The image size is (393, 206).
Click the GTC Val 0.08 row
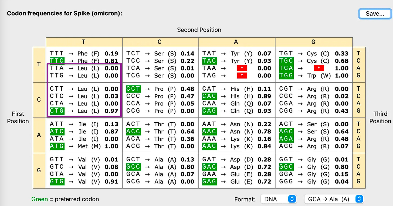click(x=84, y=167)
